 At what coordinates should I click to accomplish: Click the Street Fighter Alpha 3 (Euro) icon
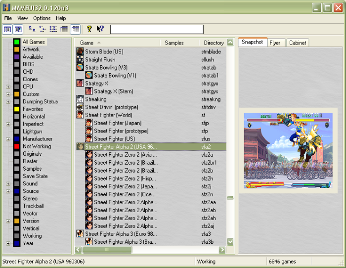[80, 233]
